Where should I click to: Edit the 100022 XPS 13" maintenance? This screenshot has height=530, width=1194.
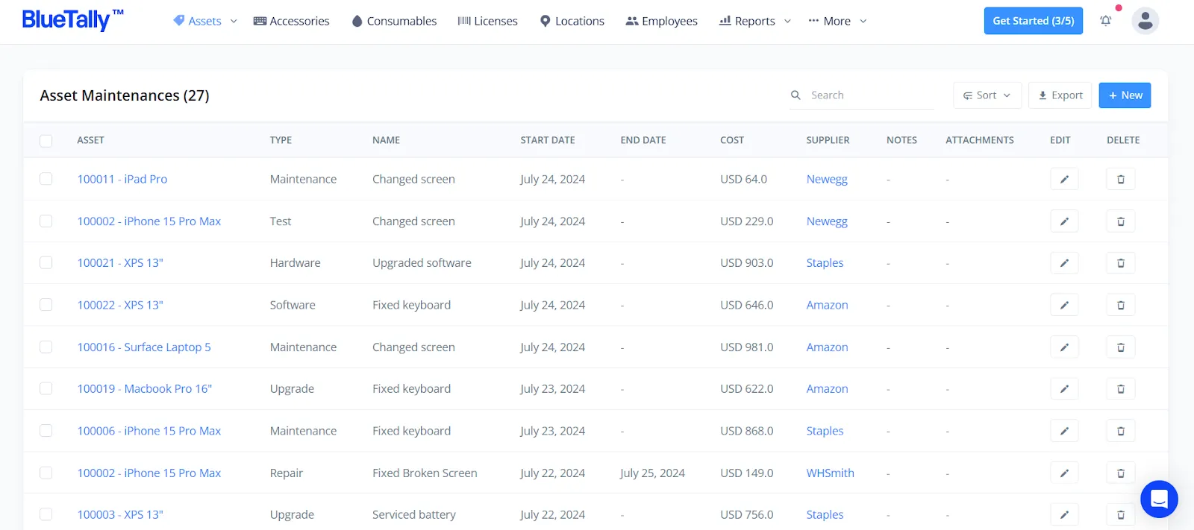pyautogui.click(x=1064, y=305)
